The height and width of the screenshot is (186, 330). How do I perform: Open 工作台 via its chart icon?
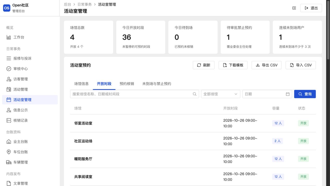(x=9, y=37)
